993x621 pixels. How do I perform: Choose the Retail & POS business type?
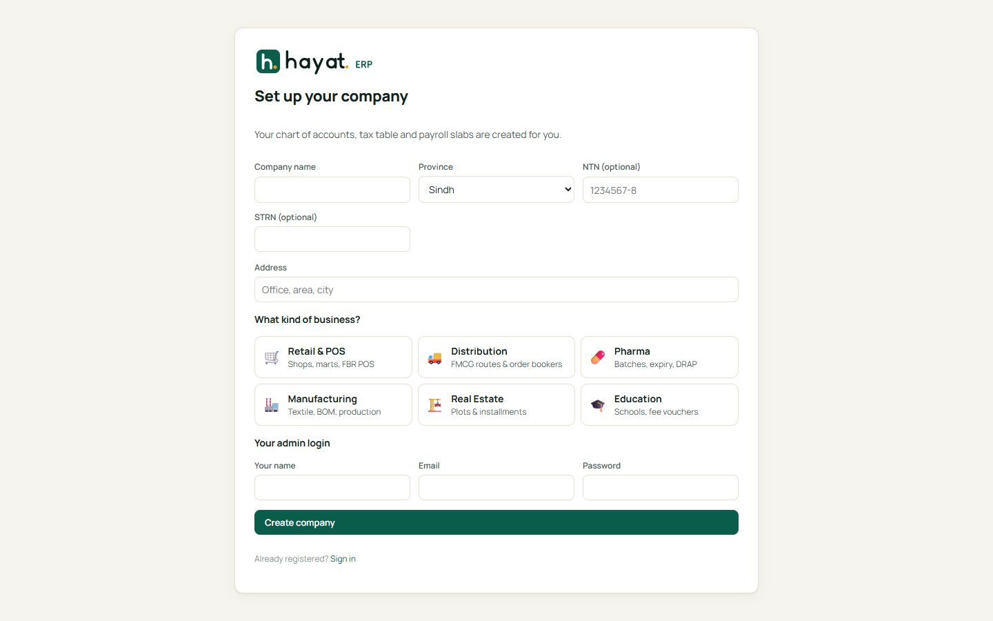pos(333,357)
